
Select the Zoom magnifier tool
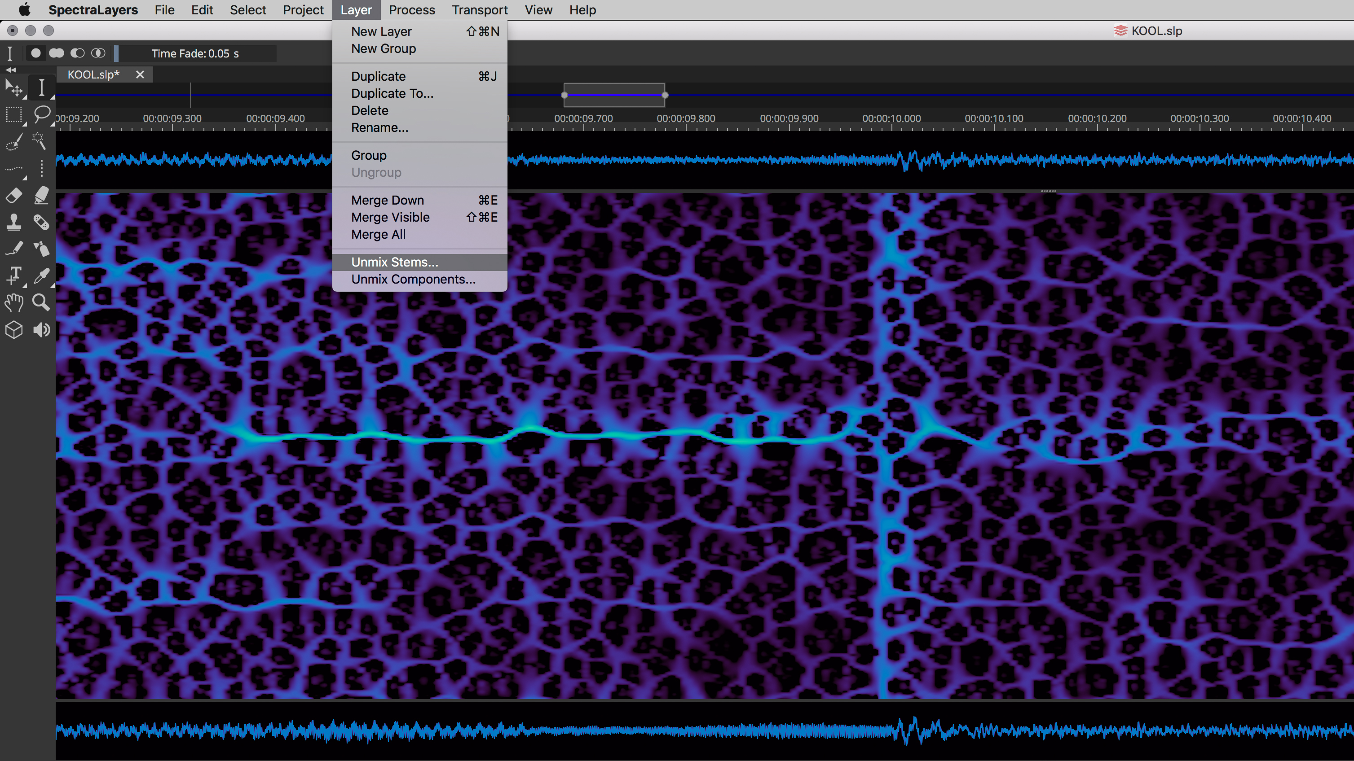pos(41,302)
